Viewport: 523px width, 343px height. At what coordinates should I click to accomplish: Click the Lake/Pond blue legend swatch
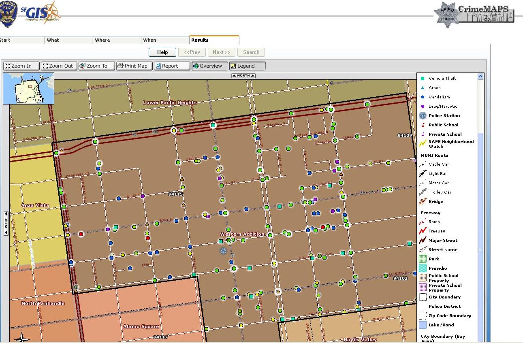click(423, 325)
